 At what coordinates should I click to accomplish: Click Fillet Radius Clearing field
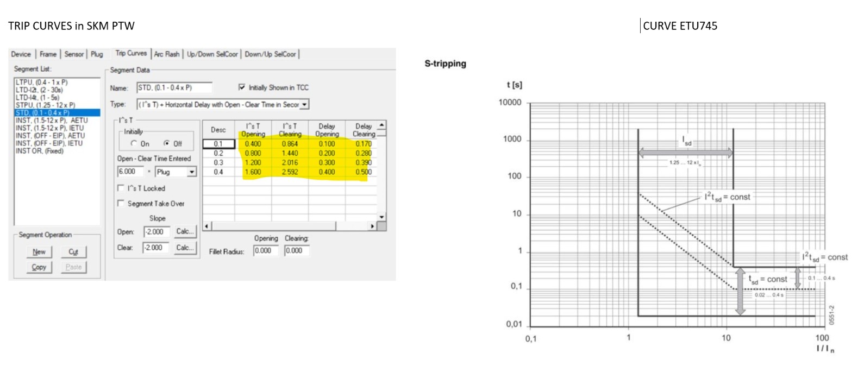[297, 251]
